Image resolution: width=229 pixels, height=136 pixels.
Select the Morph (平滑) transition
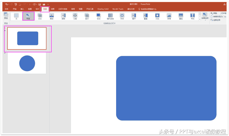click(28, 16)
